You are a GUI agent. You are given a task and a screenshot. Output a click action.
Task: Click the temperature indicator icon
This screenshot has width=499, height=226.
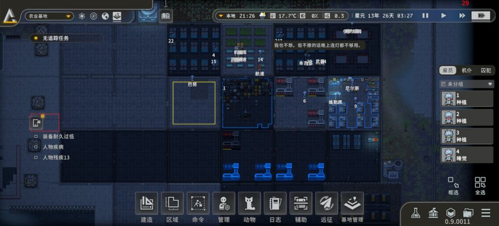pyautogui.click(x=273, y=16)
